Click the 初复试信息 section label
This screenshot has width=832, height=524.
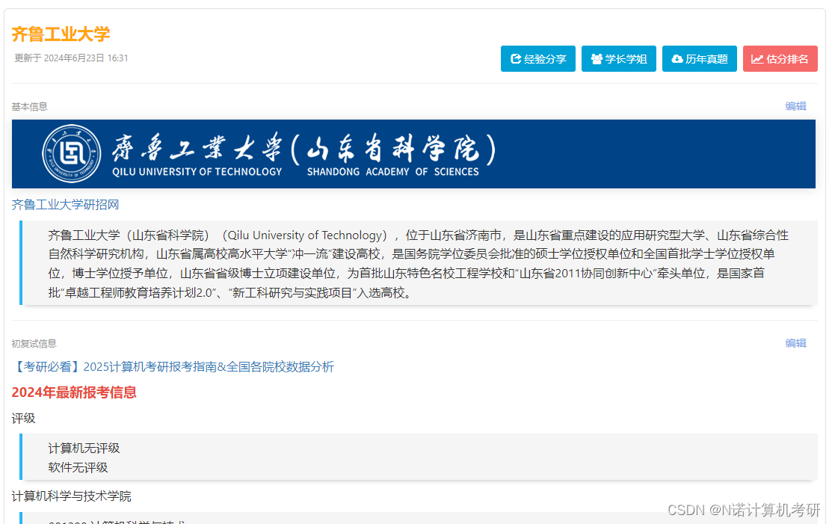click(x=34, y=344)
